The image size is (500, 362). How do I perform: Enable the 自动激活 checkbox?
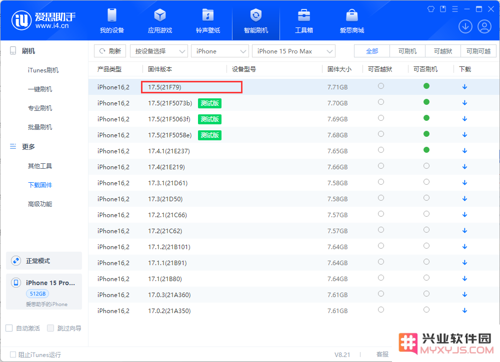(9, 328)
